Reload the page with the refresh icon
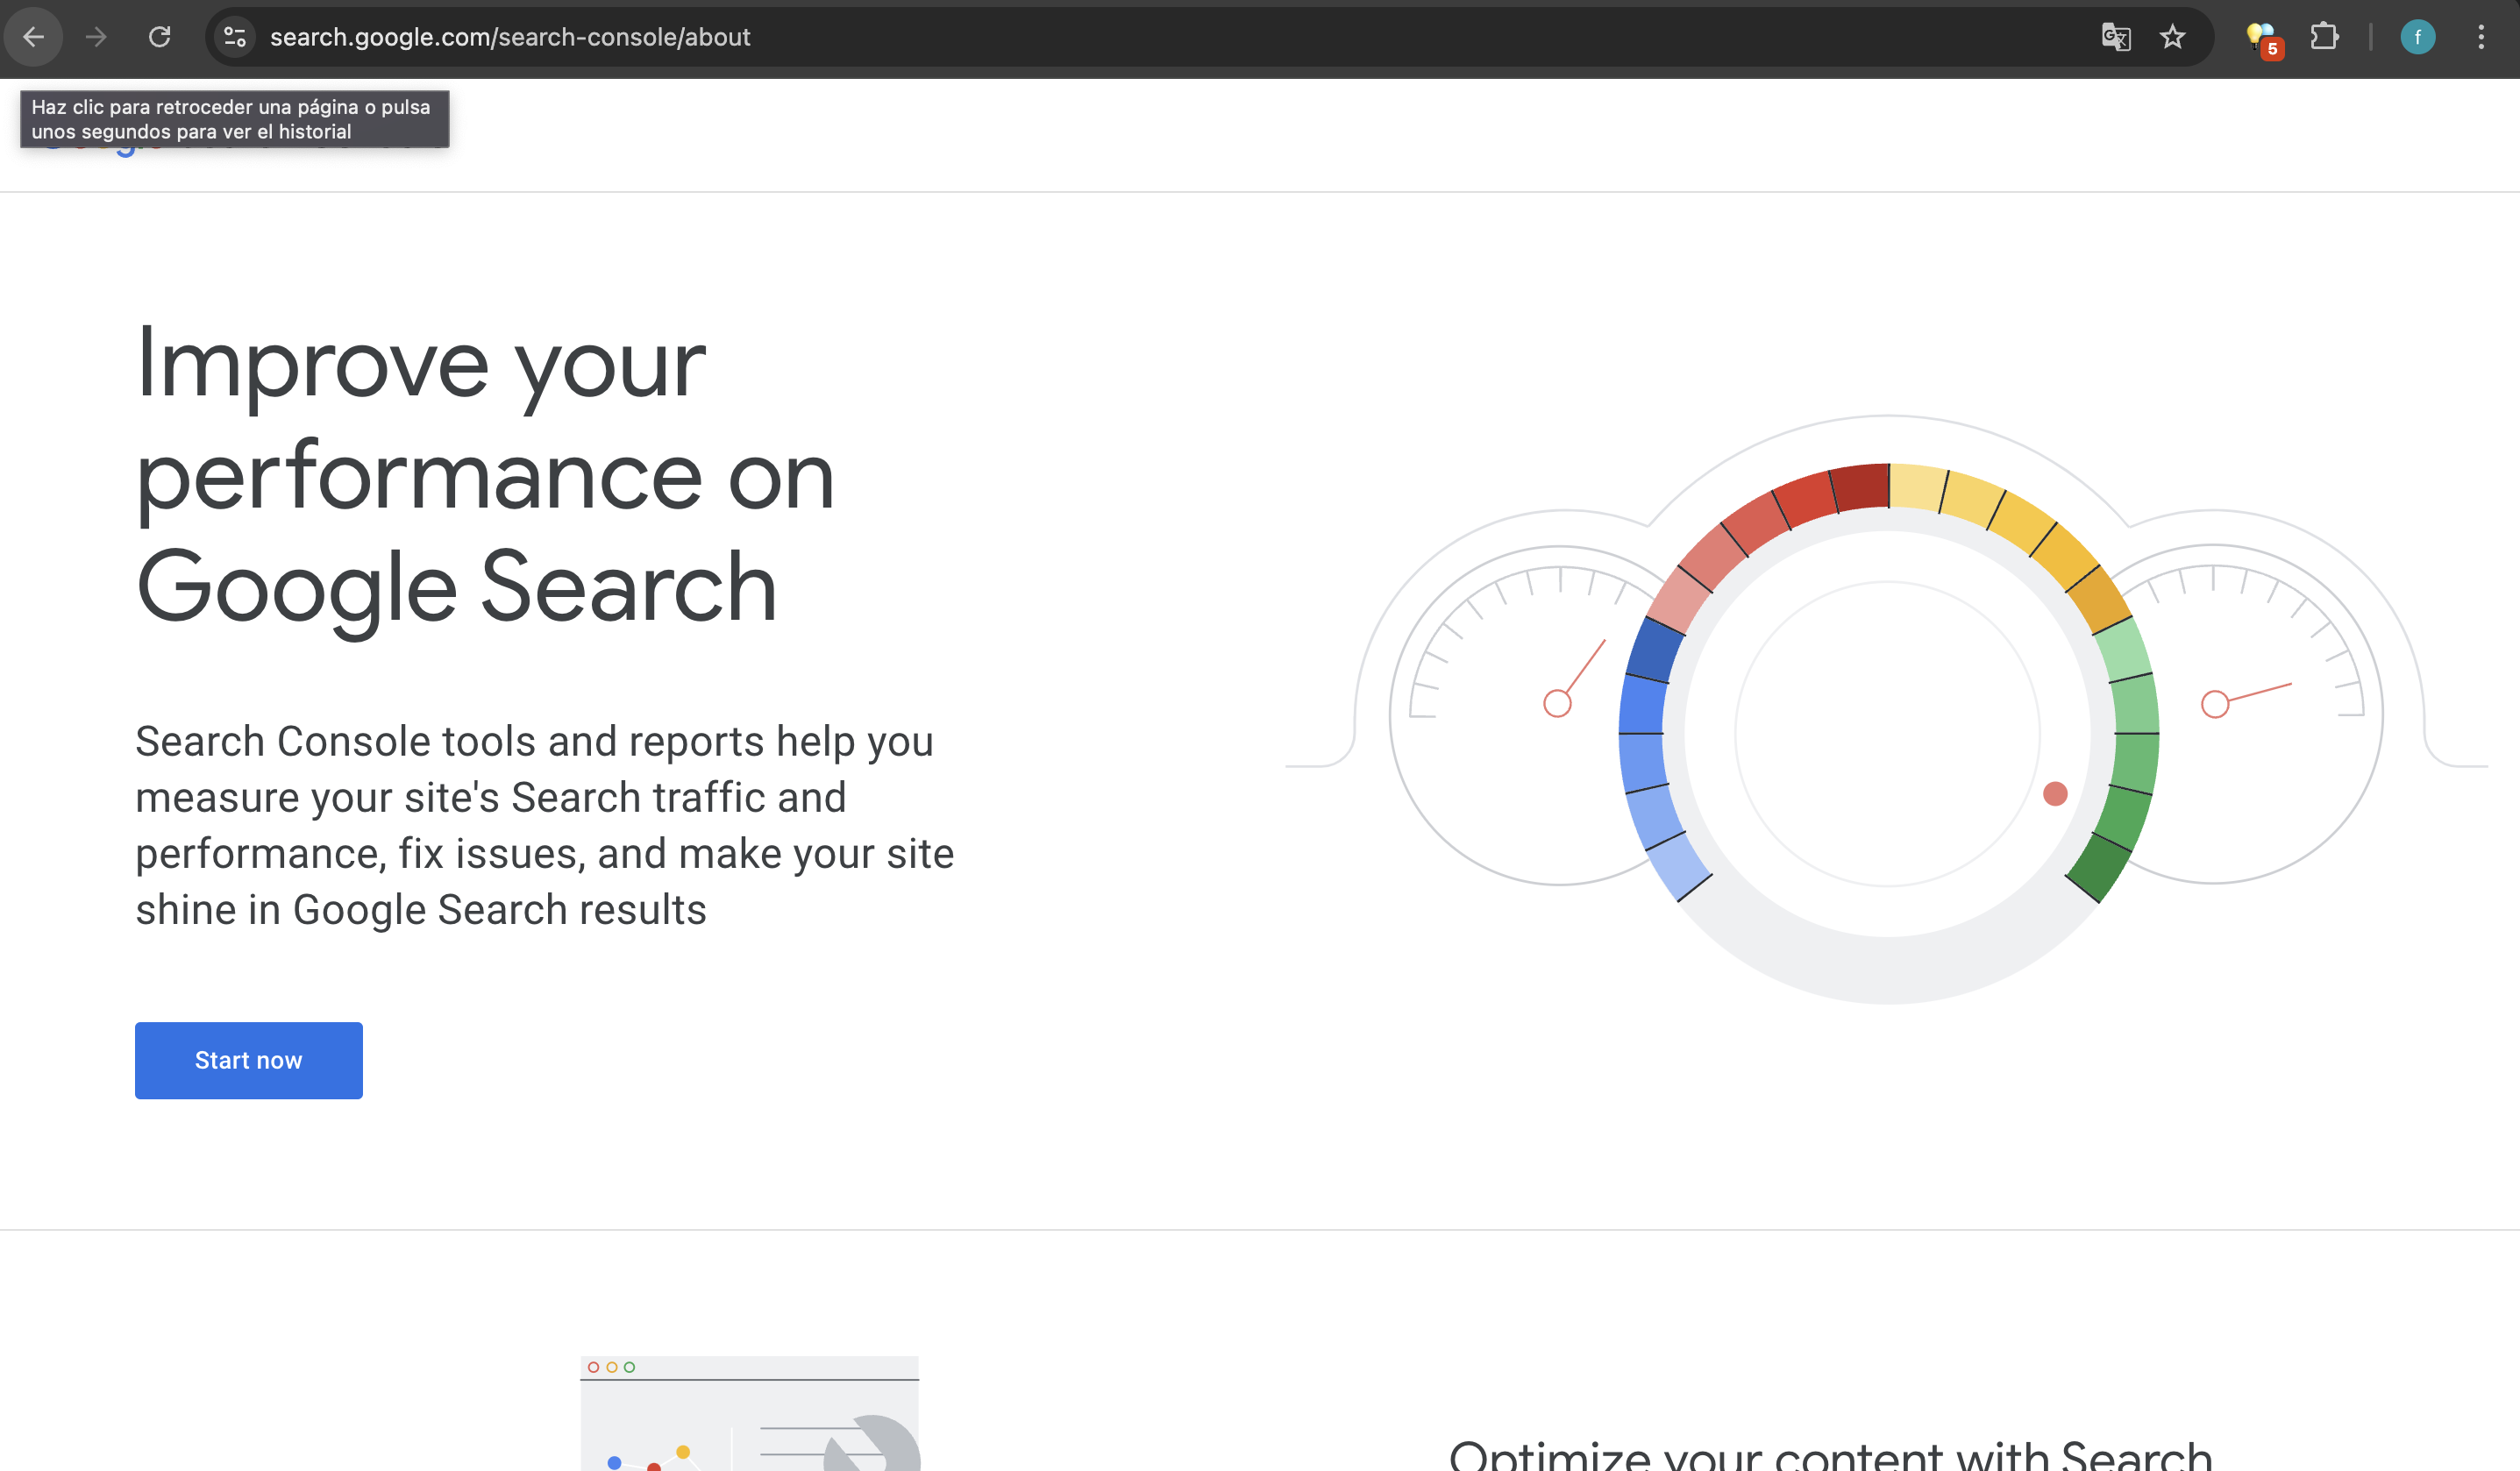Screen dimensions: 2520x1471 (159, 37)
